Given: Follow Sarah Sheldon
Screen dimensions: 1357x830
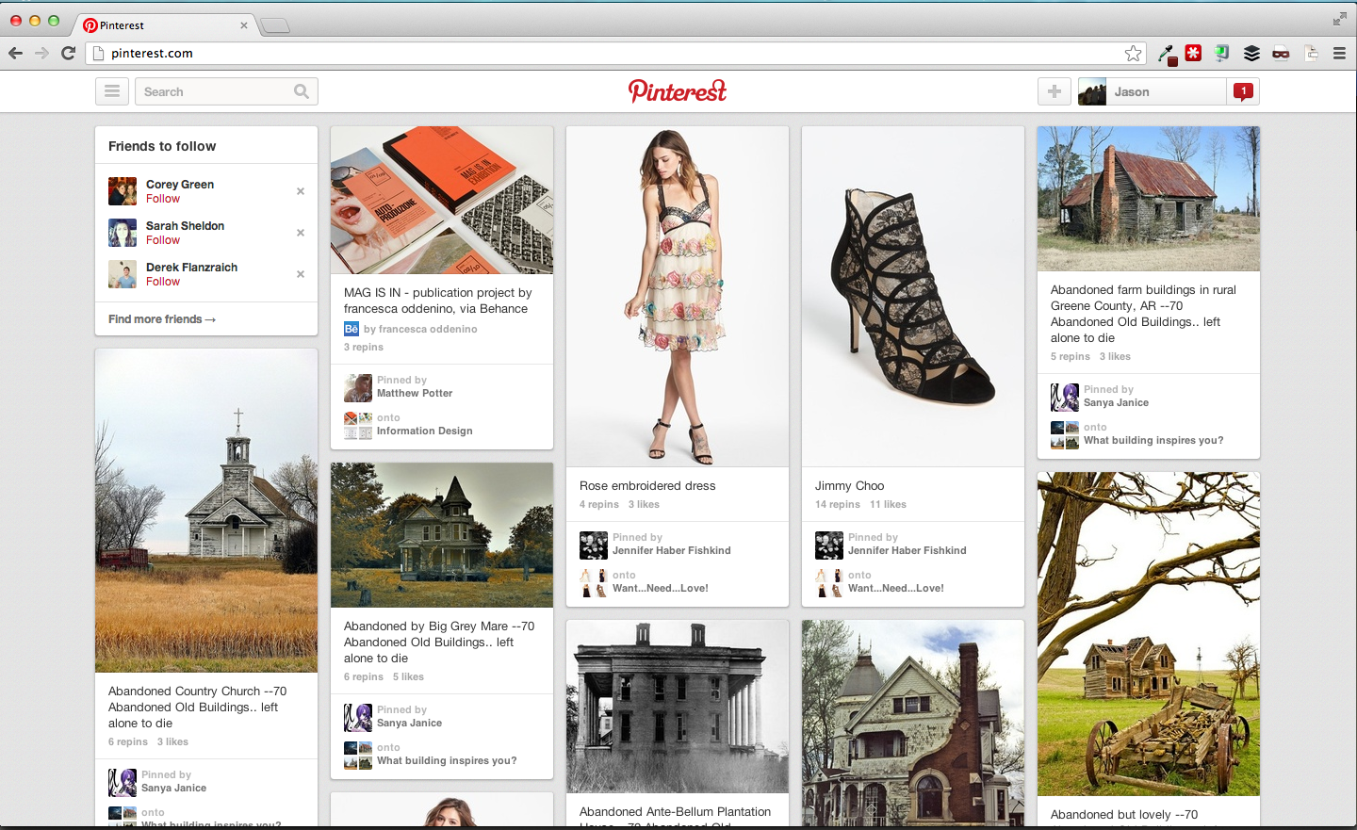Looking at the screenshot, I should [x=163, y=240].
